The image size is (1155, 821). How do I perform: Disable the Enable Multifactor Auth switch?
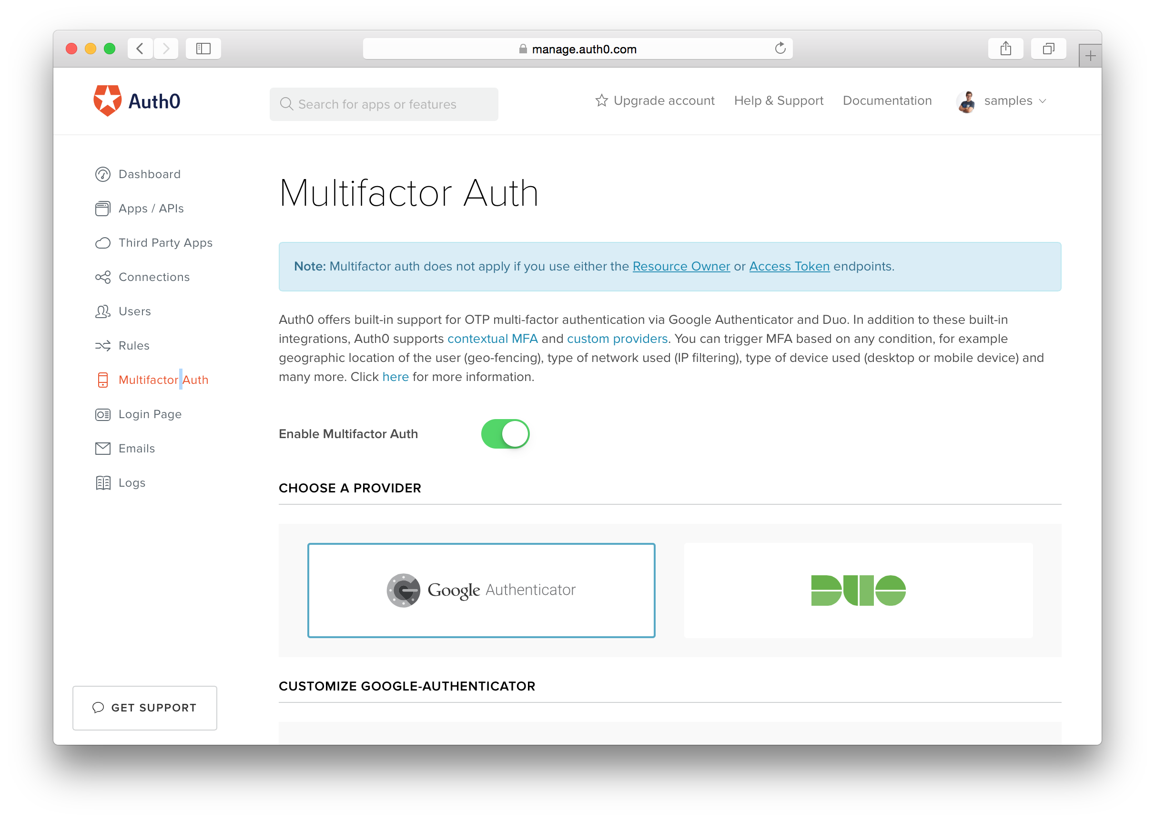[x=505, y=434]
